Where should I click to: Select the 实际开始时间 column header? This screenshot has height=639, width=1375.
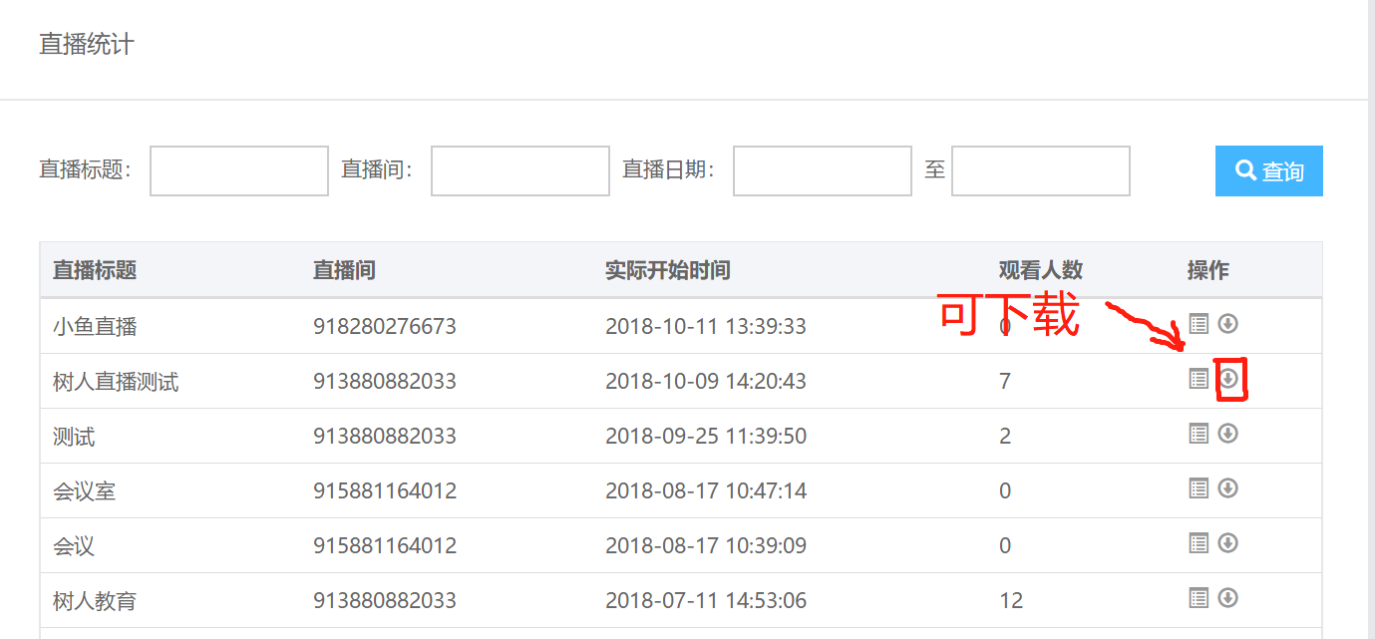click(667, 269)
